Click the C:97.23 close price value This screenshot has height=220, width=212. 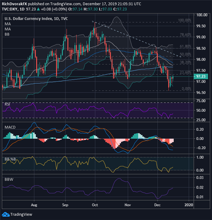pyautogui.click(x=120, y=9)
